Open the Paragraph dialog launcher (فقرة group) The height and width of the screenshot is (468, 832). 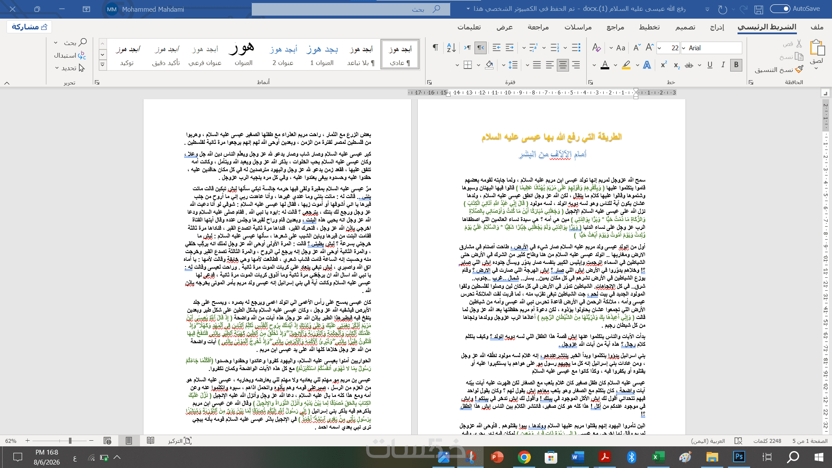click(x=429, y=82)
